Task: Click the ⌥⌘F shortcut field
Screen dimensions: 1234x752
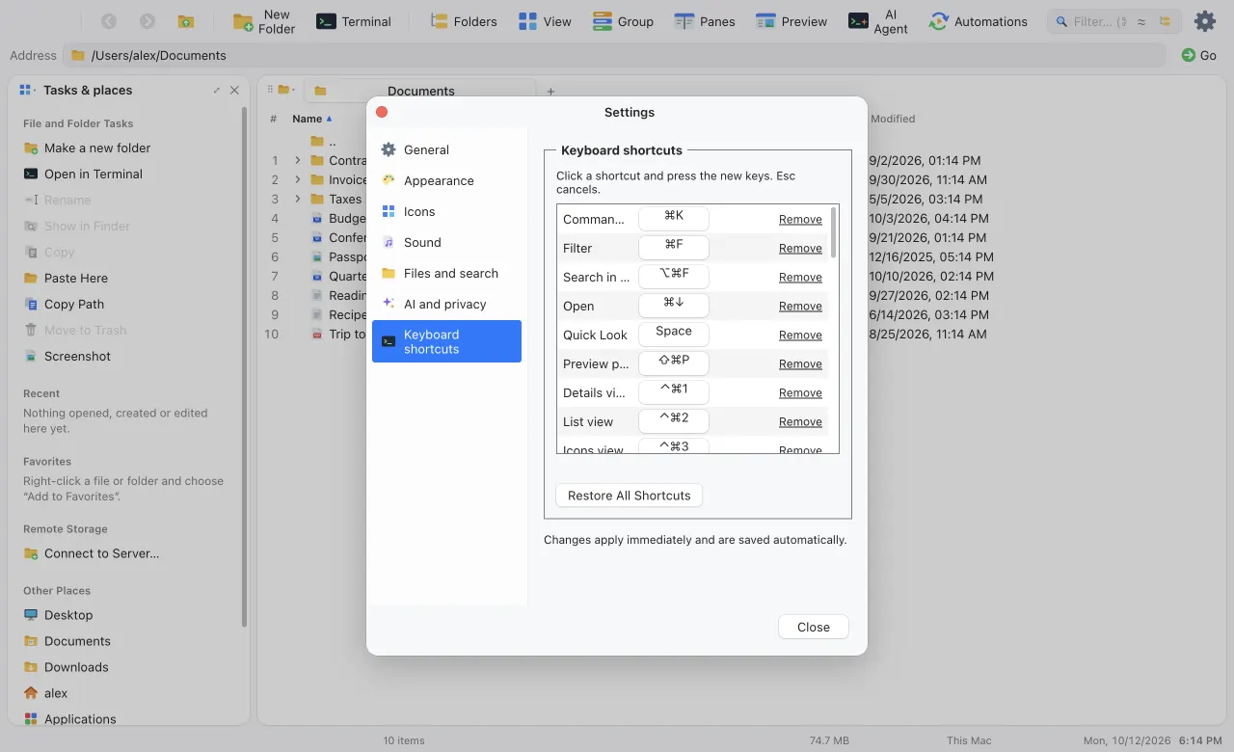Action: pyautogui.click(x=674, y=277)
